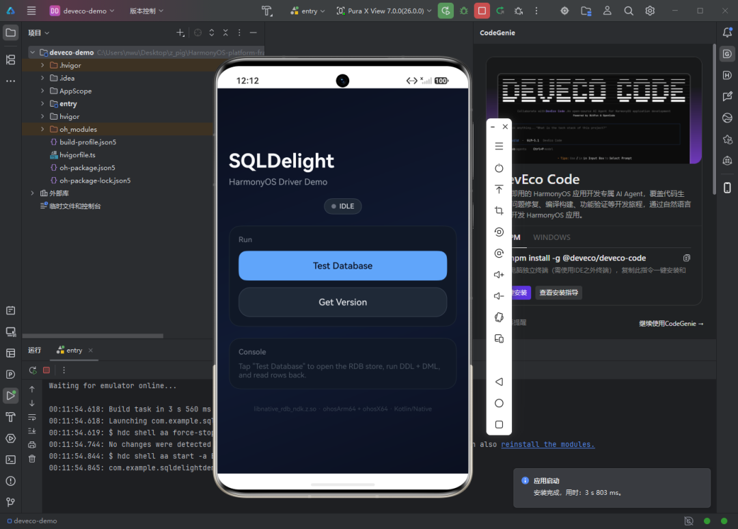Image resolution: width=738 pixels, height=529 pixels.
Task: Copy the npm install command in CodeGenie
Action: point(687,258)
